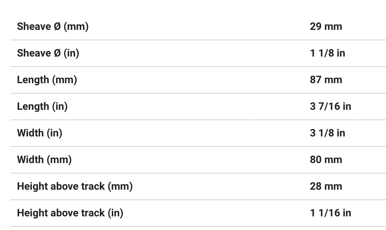Click the "Sheave Ø (mm)" label
This screenshot has height=230, width=386.
click(x=53, y=26)
